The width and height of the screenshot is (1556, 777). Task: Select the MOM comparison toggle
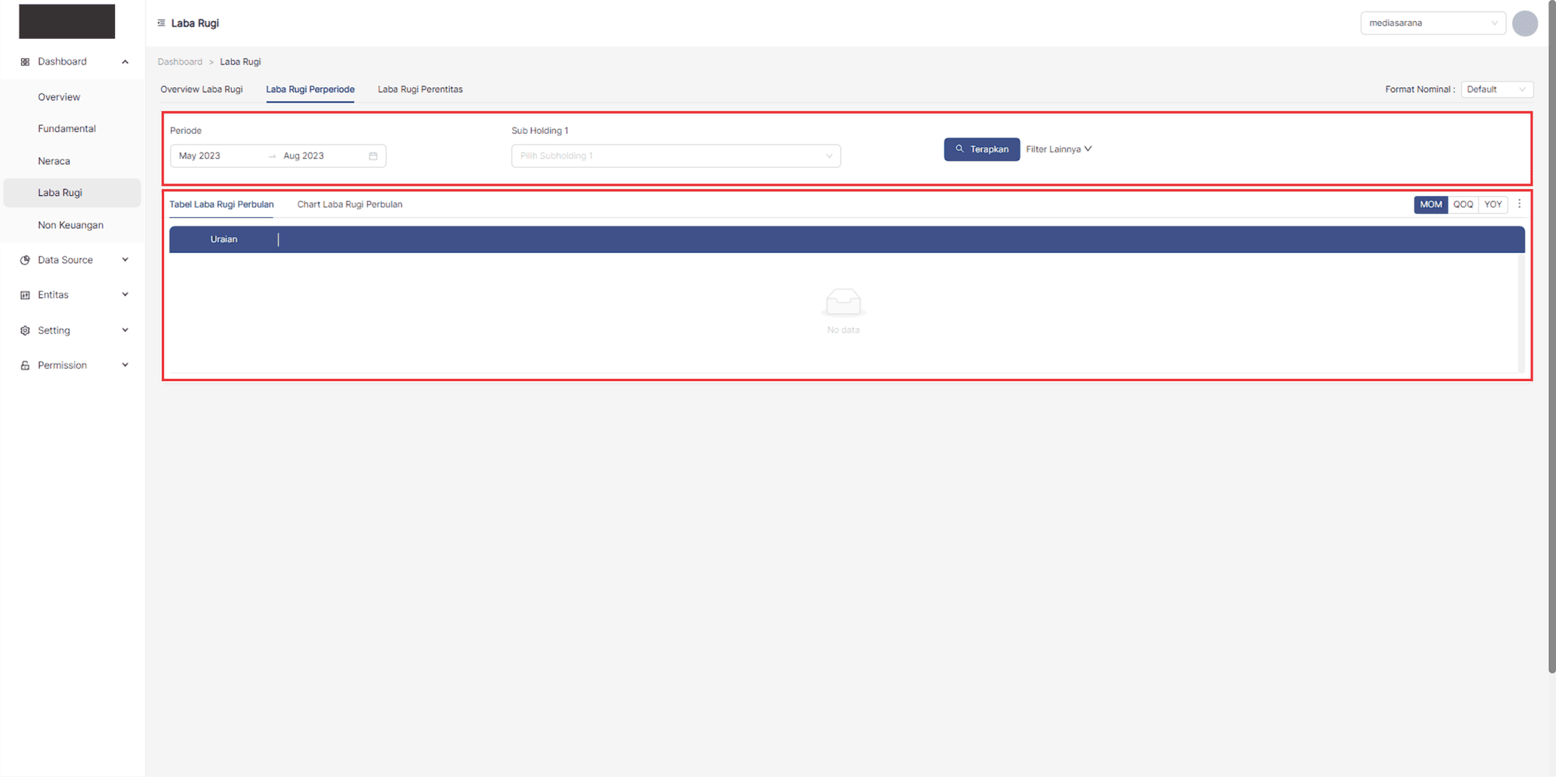coord(1430,205)
